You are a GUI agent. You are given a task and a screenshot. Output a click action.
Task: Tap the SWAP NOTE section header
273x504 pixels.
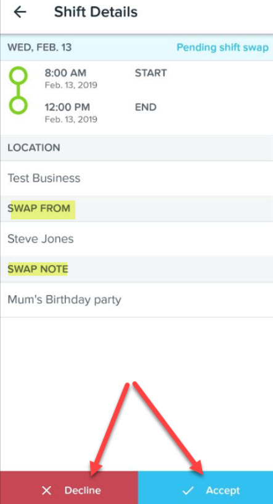[x=38, y=269]
